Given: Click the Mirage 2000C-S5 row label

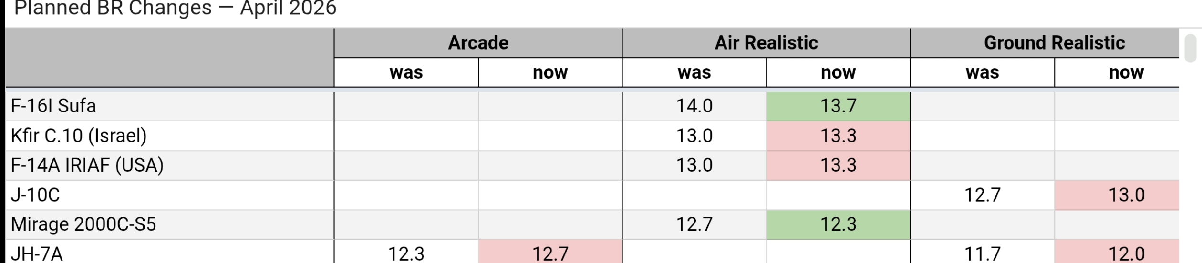Looking at the screenshot, I should tap(83, 224).
